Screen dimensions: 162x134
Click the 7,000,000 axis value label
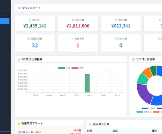coord(23,71)
